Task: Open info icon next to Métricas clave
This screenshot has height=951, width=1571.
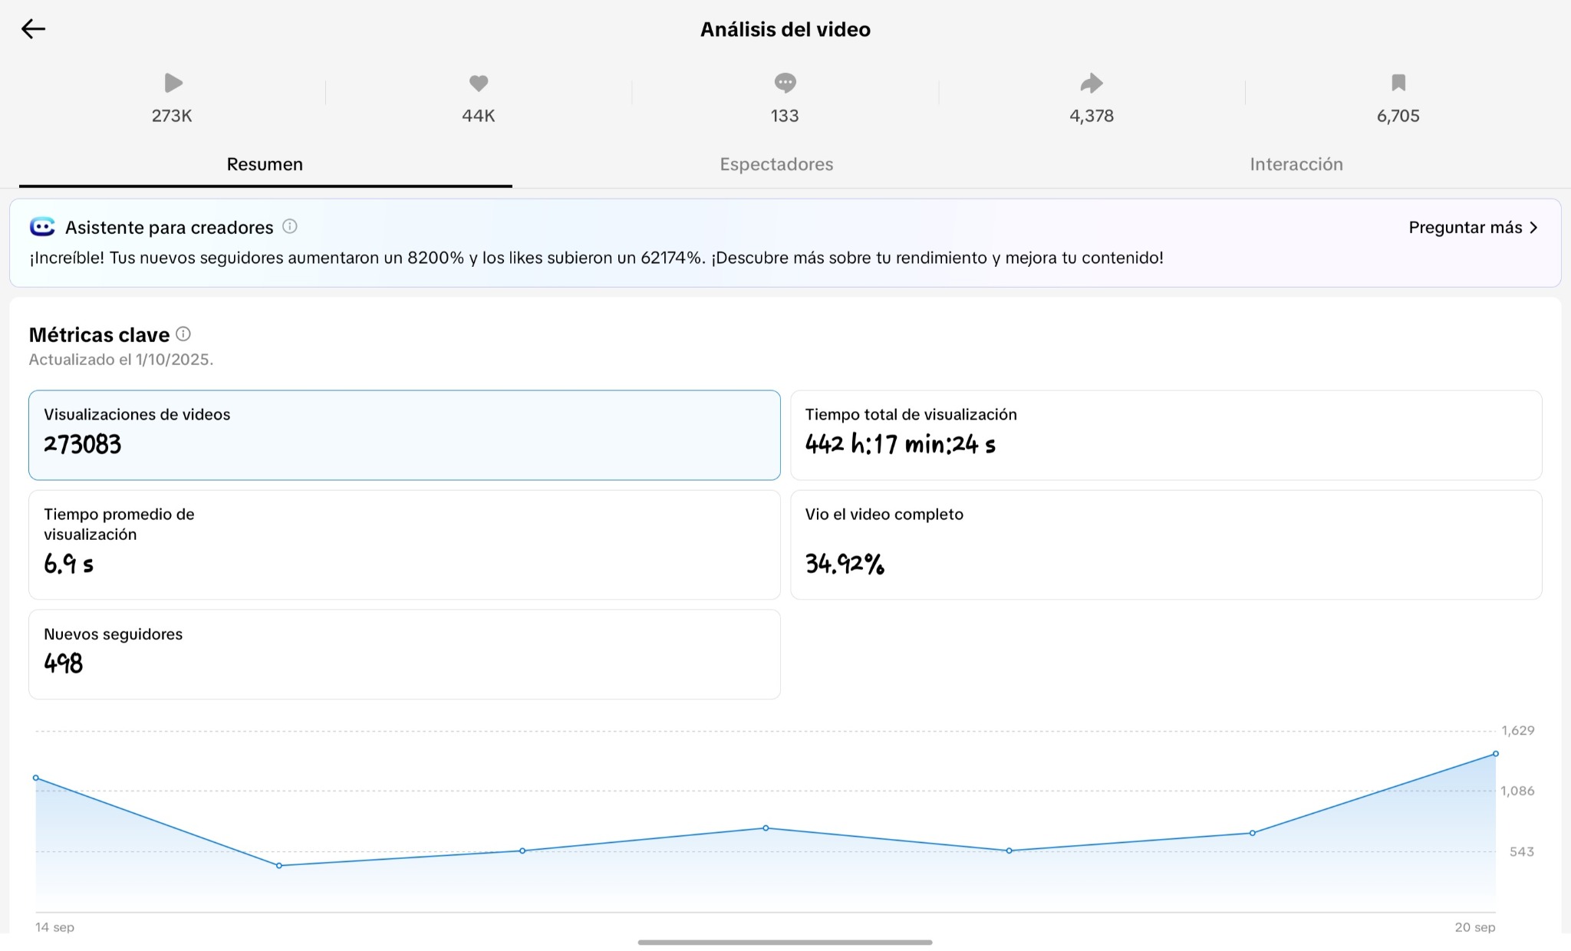Action: click(183, 334)
